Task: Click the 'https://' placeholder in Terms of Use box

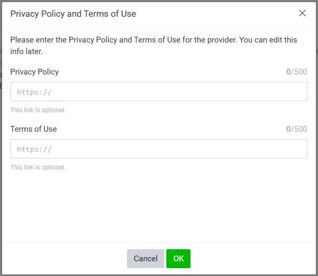Action: coord(34,150)
